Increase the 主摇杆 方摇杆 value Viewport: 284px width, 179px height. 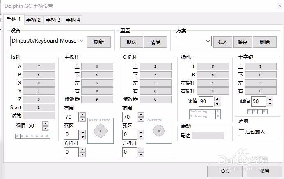pyautogui.click(x=83, y=150)
